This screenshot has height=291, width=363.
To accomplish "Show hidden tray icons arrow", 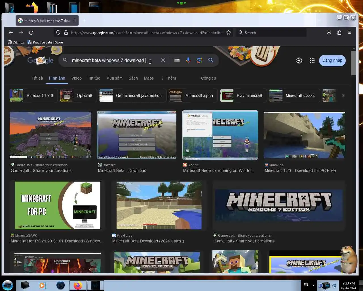I will coord(314,285).
